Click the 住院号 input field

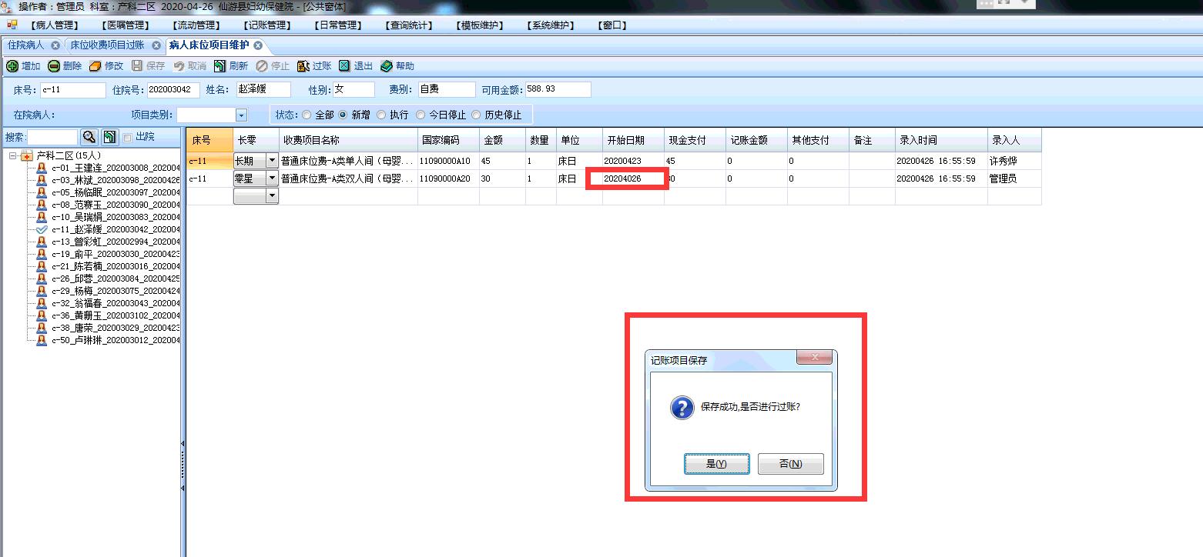[x=173, y=90]
